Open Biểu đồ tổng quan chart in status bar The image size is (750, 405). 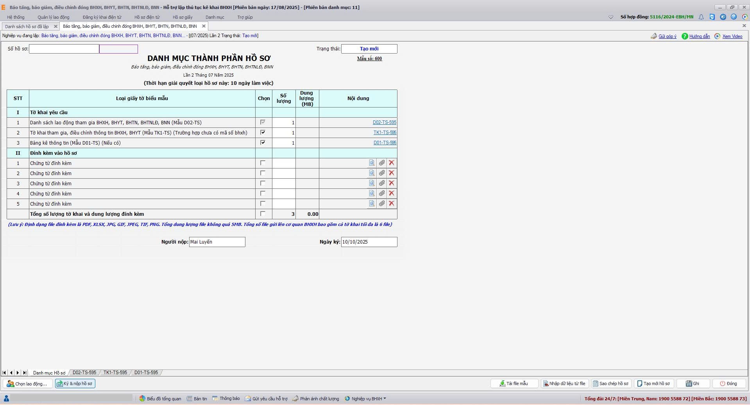click(x=160, y=399)
